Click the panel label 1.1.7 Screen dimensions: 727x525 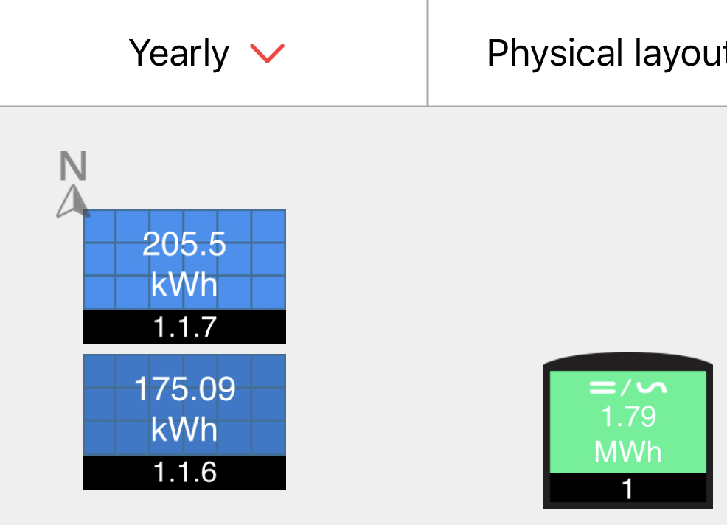184,327
